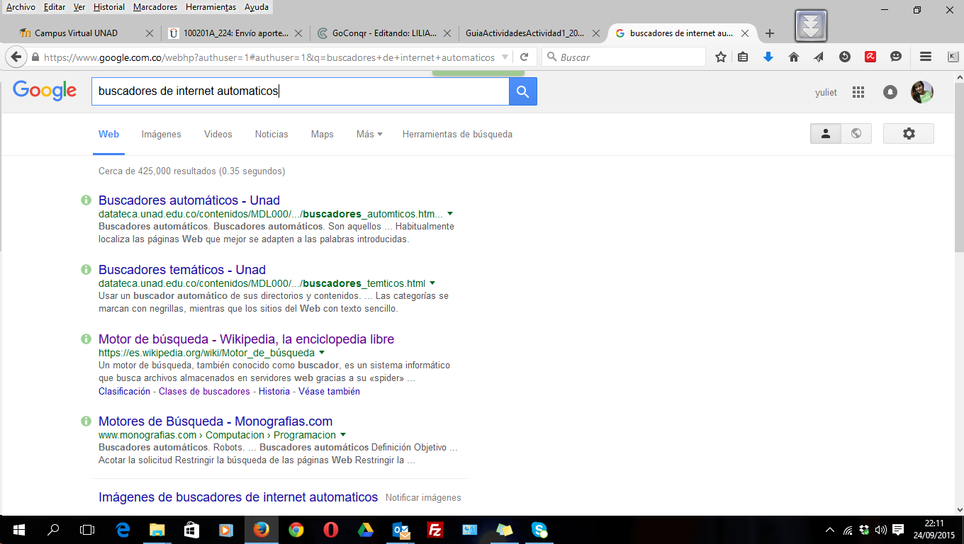Click the Google logo
Screen dimensions: 964x544
(45, 91)
